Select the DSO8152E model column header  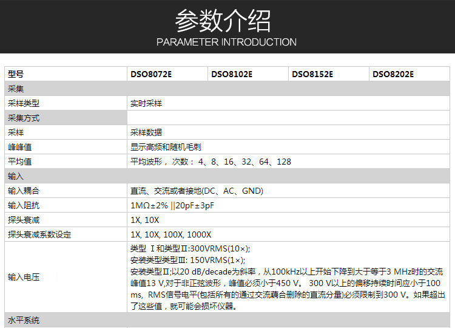coord(312,74)
